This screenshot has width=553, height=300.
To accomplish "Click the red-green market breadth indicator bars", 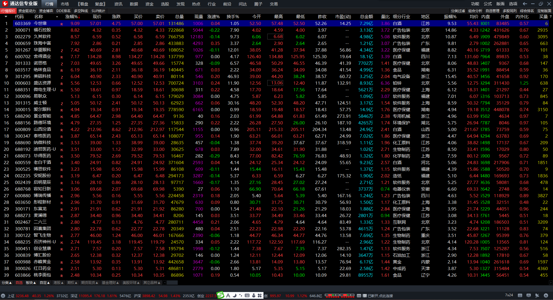I will tap(339, 295).
